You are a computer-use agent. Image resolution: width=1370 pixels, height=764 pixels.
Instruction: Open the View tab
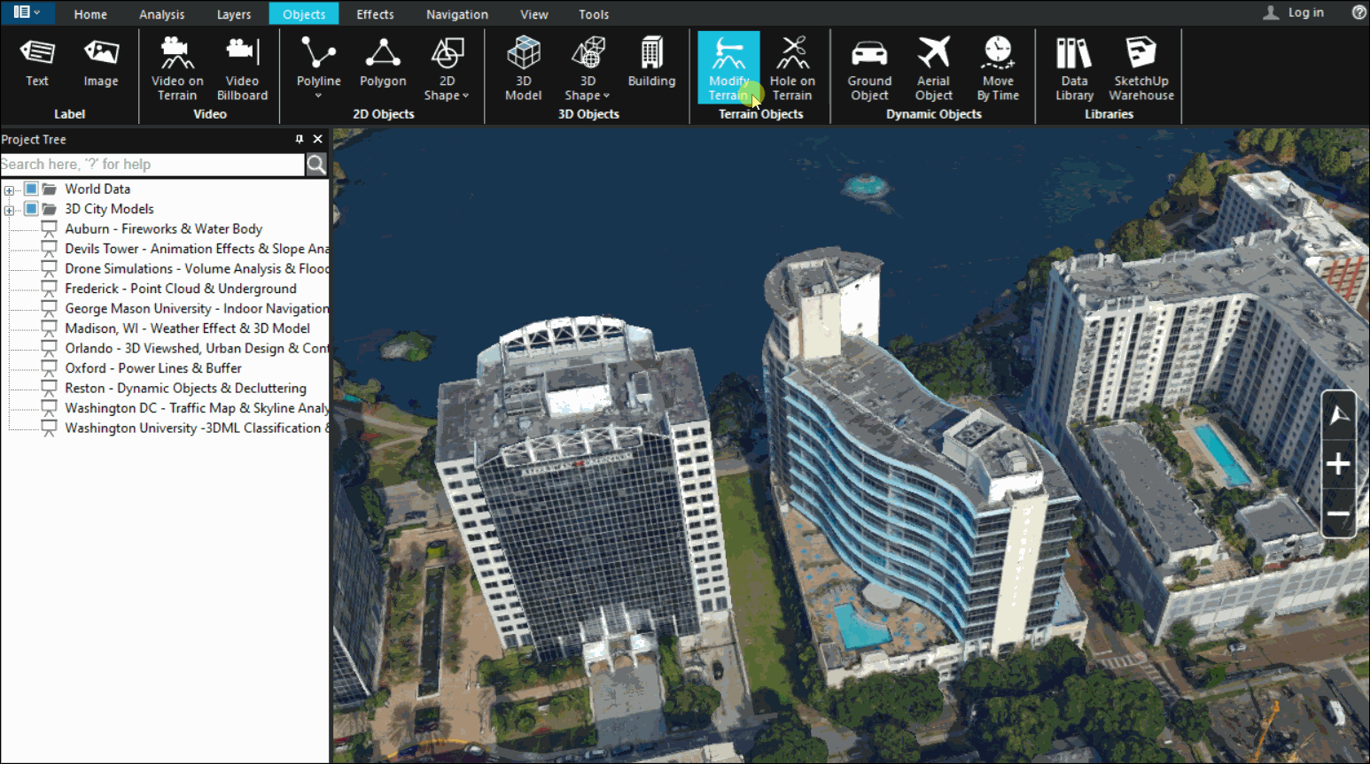click(534, 14)
